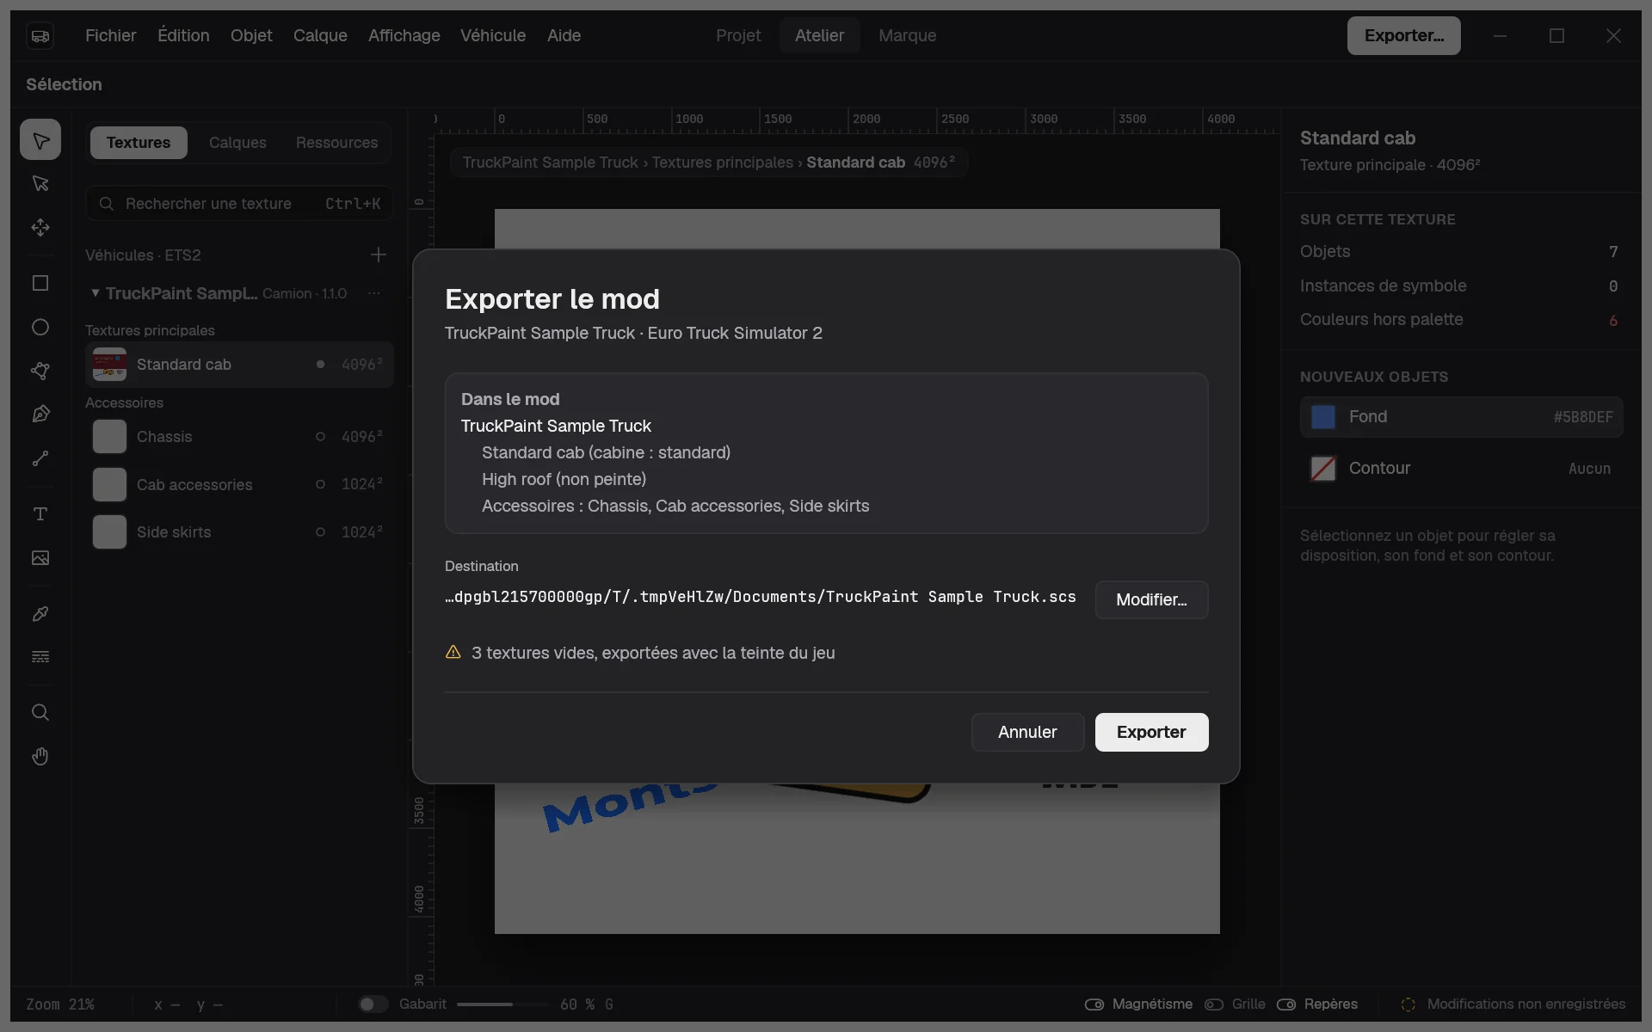The width and height of the screenshot is (1652, 1032).
Task: Toggle the Gabarit switch
Action: click(373, 1004)
